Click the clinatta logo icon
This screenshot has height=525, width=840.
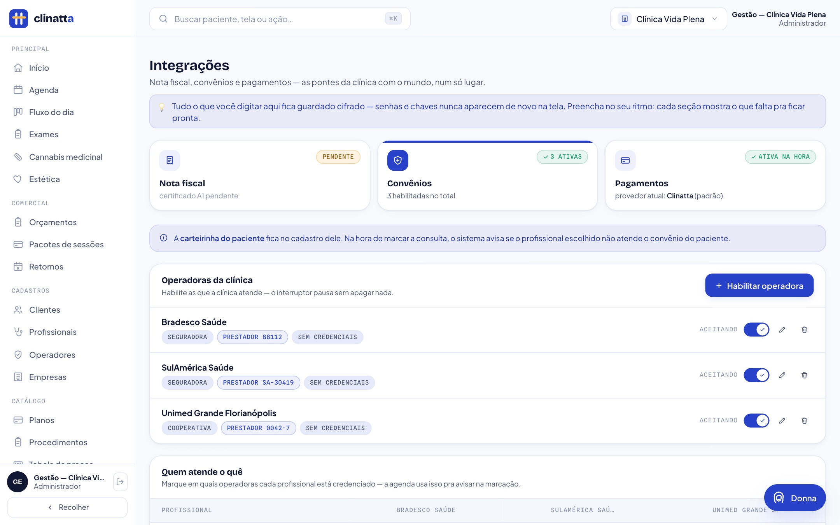pos(19,19)
